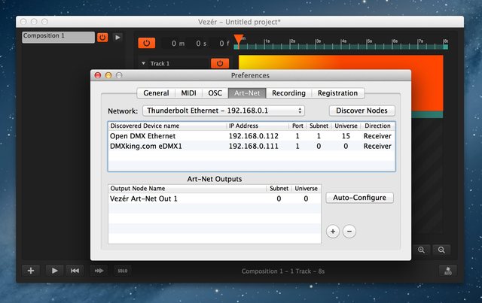Viewport: 482px width, 303px height.
Task: Zoom out the timeline with the magnifier minus
Action: click(x=443, y=250)
